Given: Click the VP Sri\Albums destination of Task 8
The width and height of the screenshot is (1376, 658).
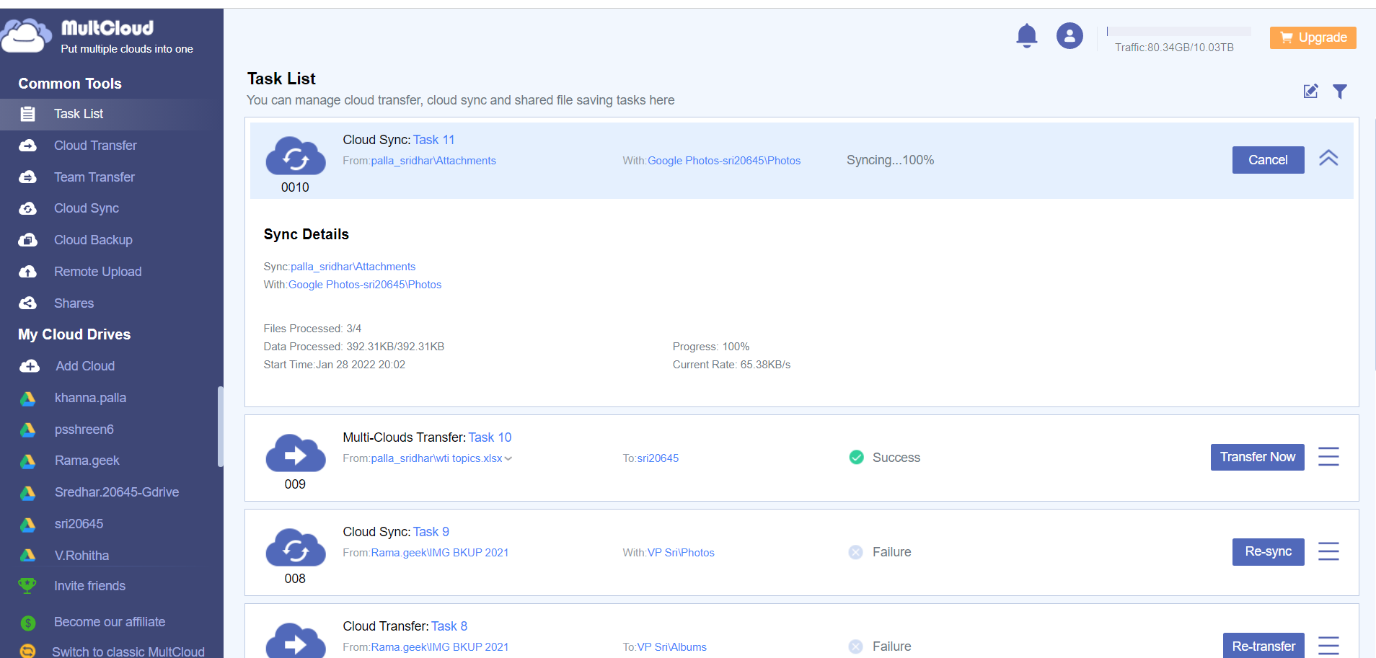Looking at the screenshot, I should pyautogui.click(x=671, y=647).
